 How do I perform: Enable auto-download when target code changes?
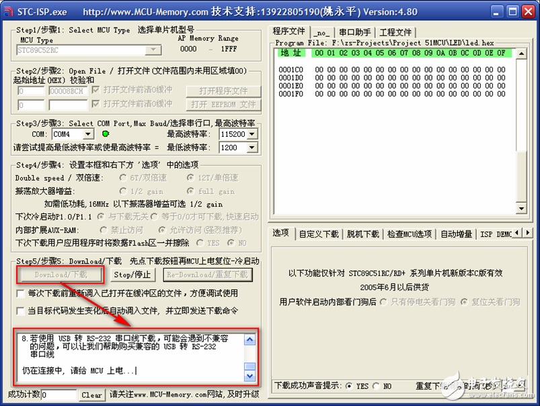click(21, 311)
